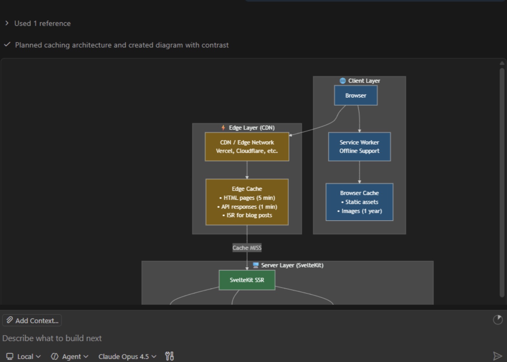Click the context usage pie indicator
The image size is (507, 362).
coord(498,320)
